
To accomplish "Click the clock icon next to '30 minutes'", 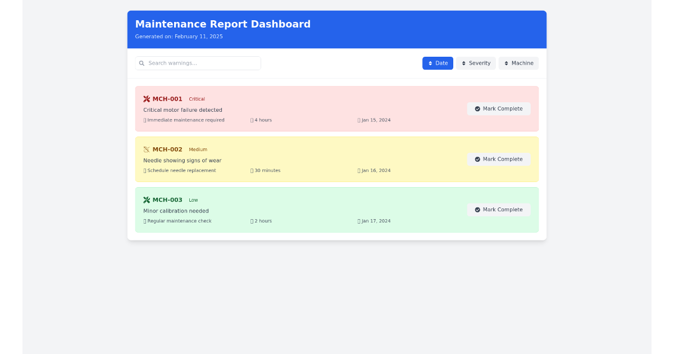I will pyautogui.click(x=252, y=170).
